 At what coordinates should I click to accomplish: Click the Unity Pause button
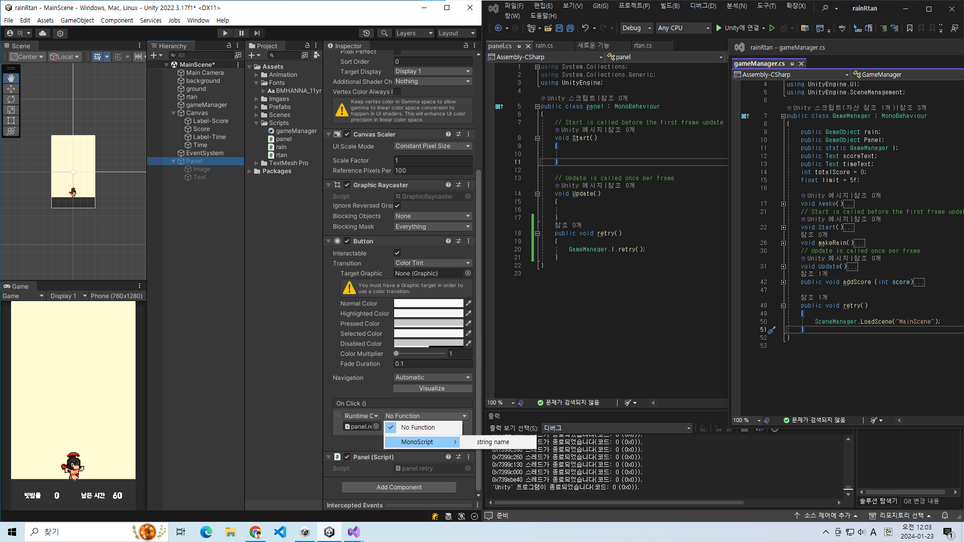point(241,33)
